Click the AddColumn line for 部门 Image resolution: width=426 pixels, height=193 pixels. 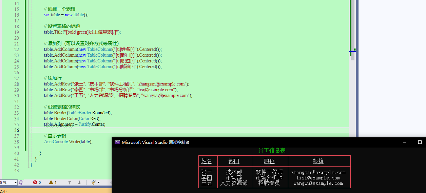tap(103, 55)
